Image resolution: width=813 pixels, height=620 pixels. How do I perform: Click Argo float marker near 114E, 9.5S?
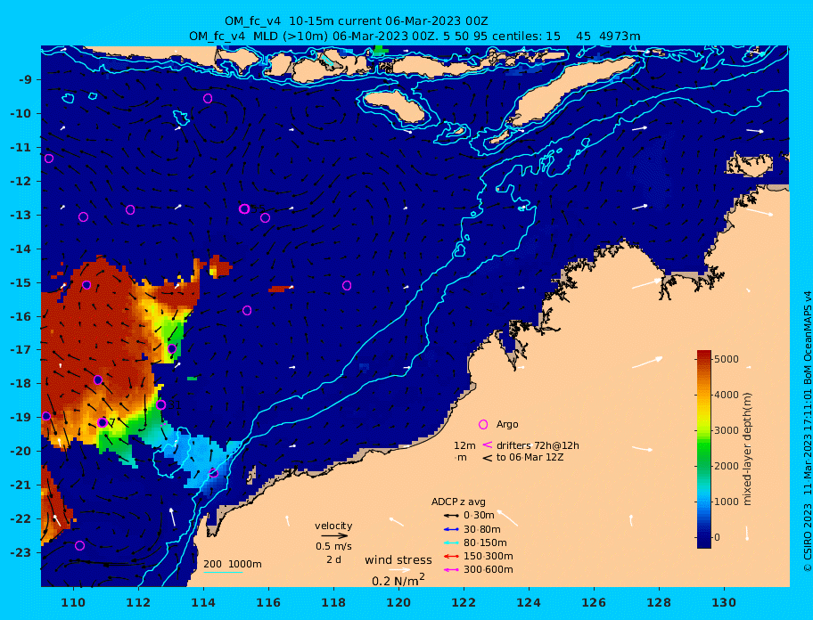click(x=208, y=98)
